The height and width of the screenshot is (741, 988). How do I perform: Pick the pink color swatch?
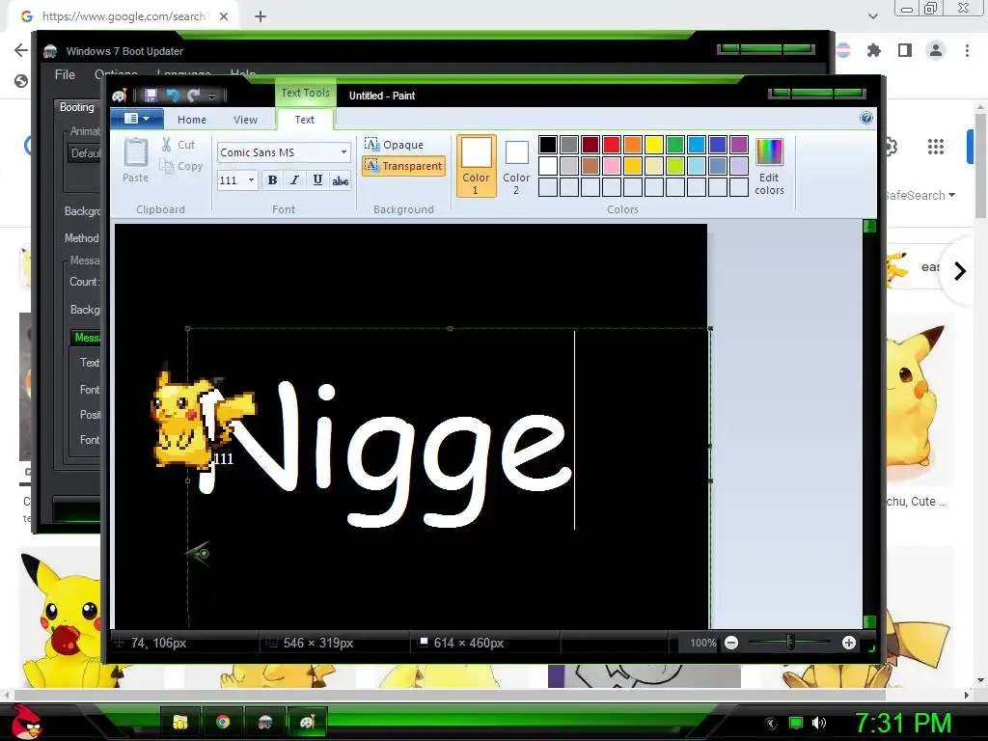611,166
